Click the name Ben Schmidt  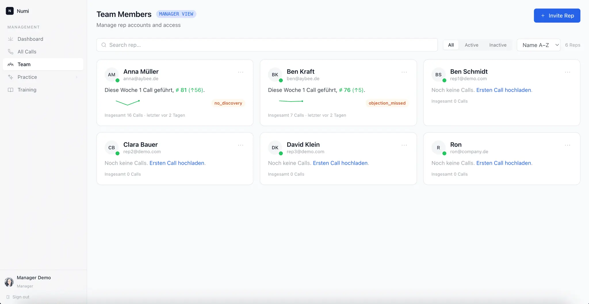click(469, 72)
